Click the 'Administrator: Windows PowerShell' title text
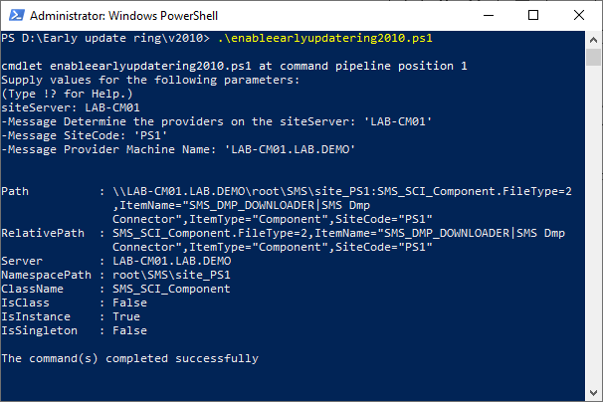The width and height of the screenshot is (603, 402). coord(113,15)
